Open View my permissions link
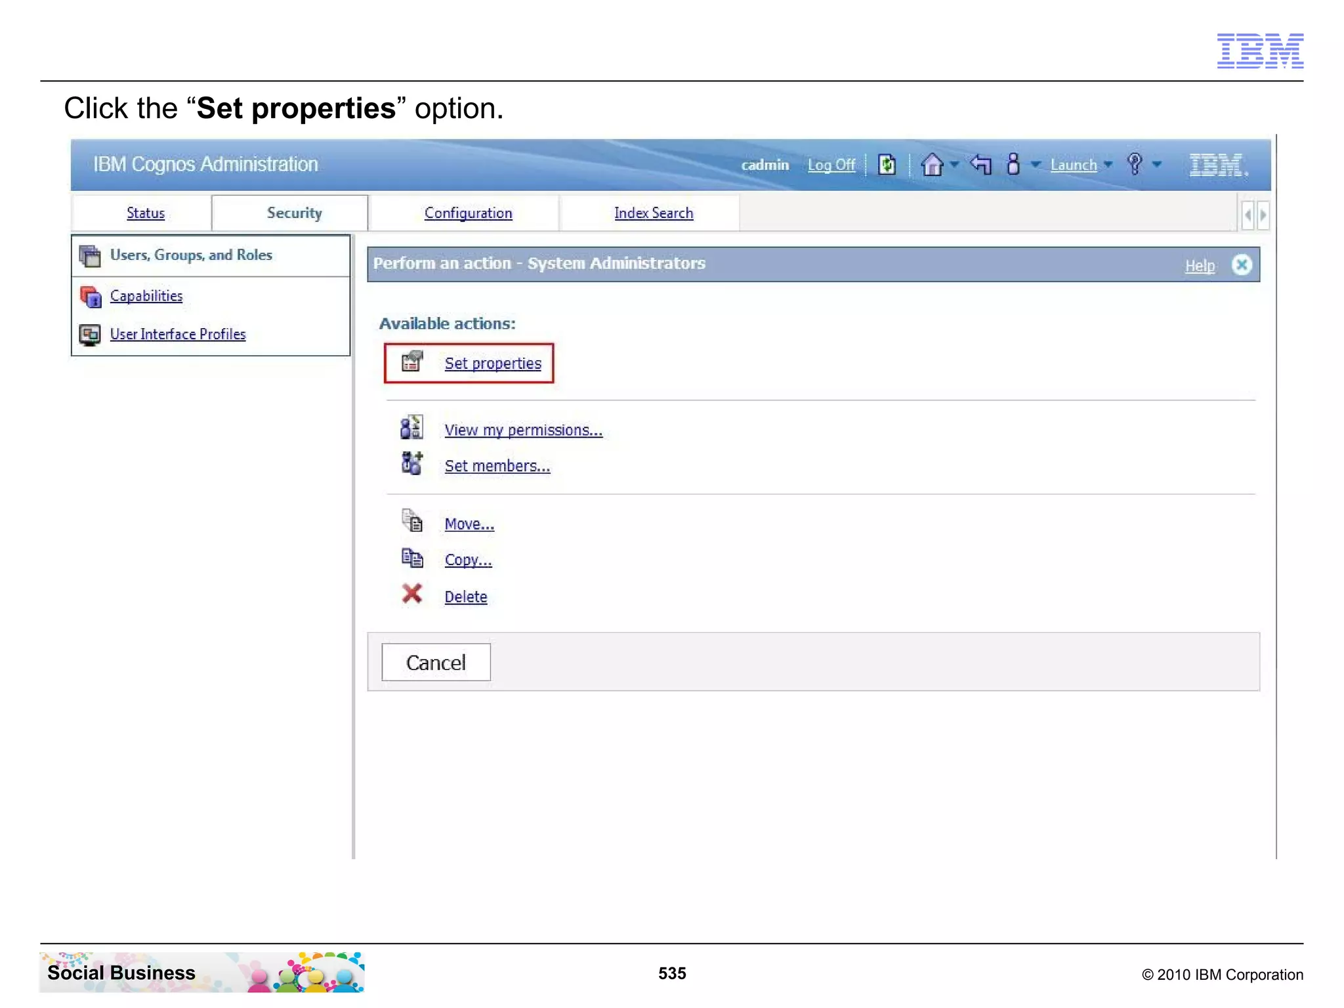 coord(523,430)
